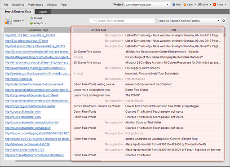
Task: Open the drupalus.com aggregator link
Action: [37, 133]
